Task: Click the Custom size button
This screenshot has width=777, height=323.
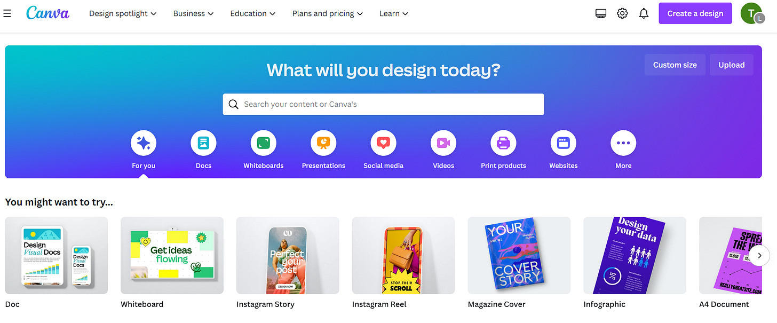Action: tap(675, 65)
